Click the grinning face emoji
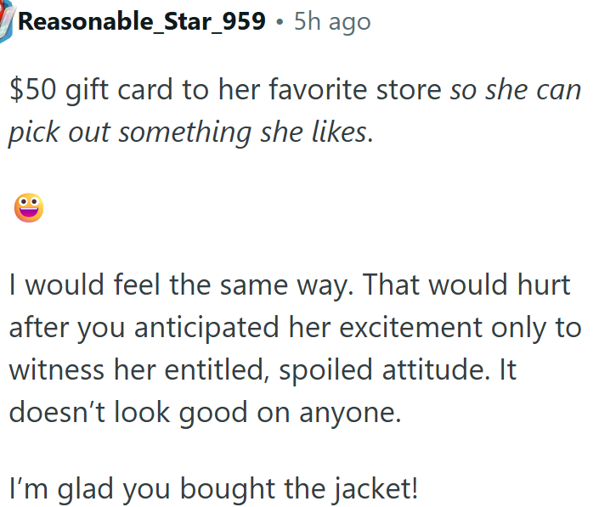The image size is (599, 507). point(28,208)
